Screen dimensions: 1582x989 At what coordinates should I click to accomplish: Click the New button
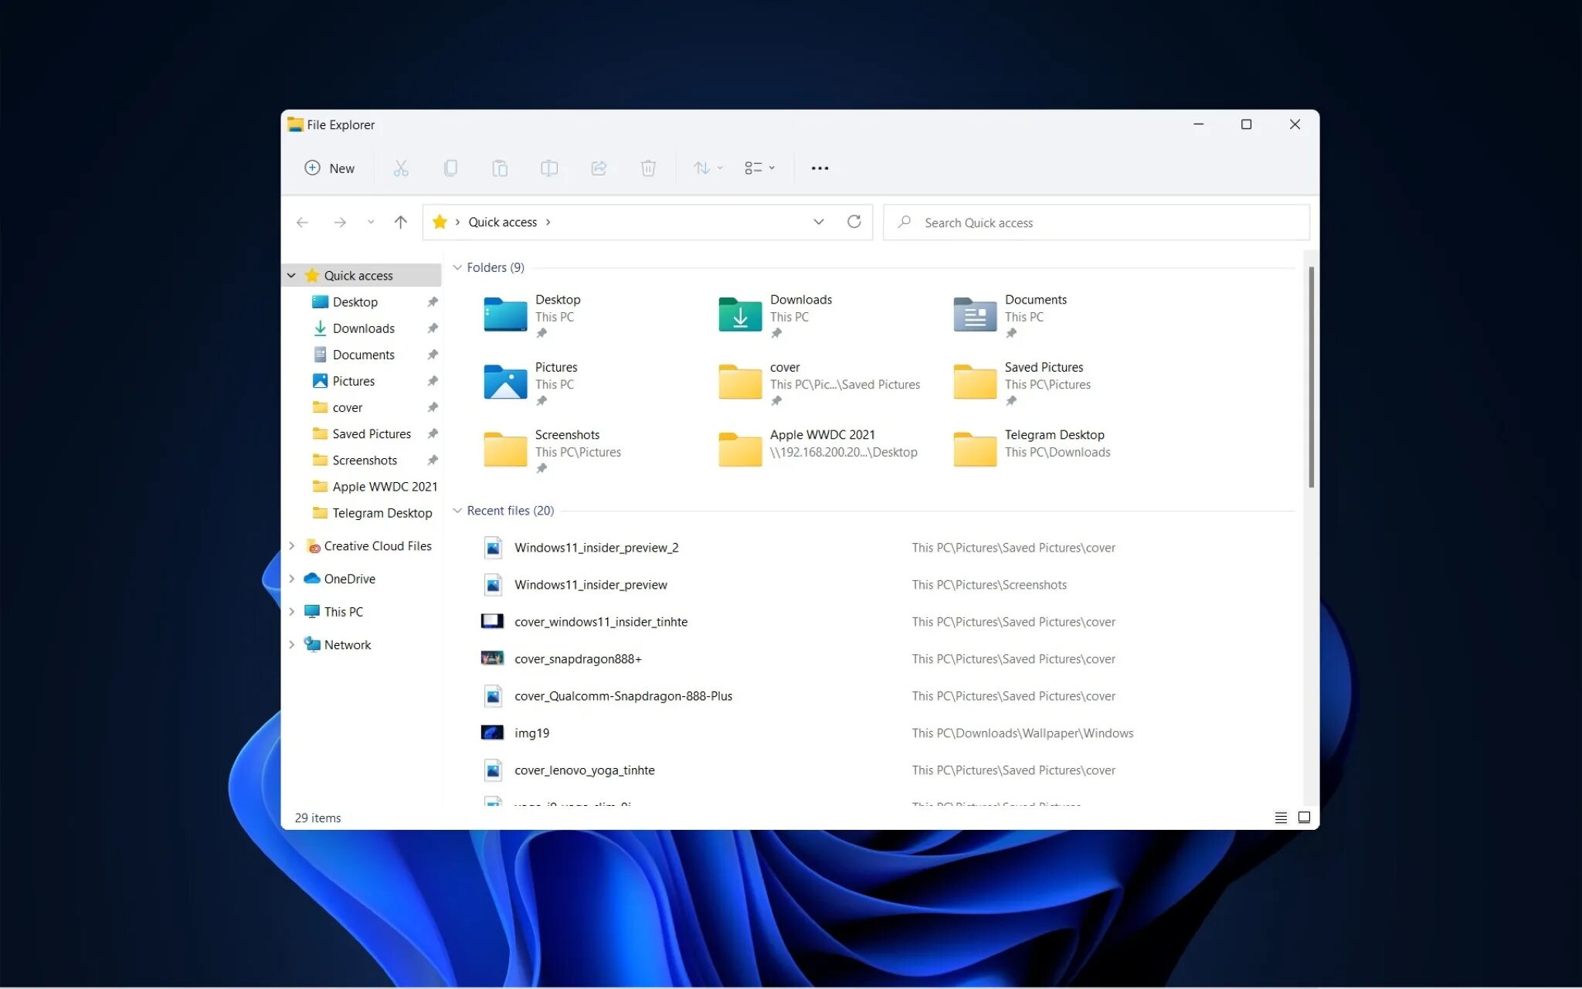330,168
